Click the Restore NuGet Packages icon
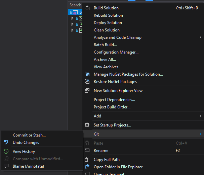This screenshot has width=204, height=175. [87, 82]
